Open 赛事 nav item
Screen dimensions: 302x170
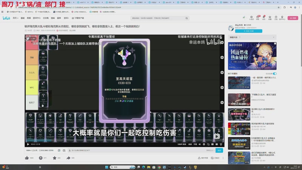59,18
